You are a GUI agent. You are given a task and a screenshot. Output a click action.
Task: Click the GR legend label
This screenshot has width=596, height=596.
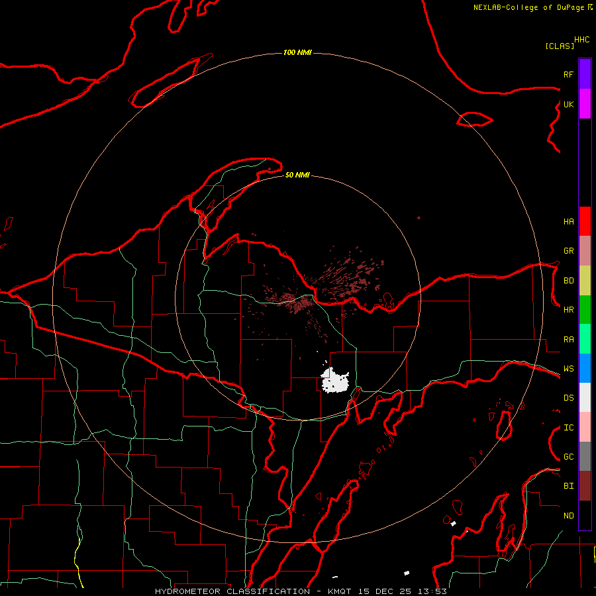point(568,251)
